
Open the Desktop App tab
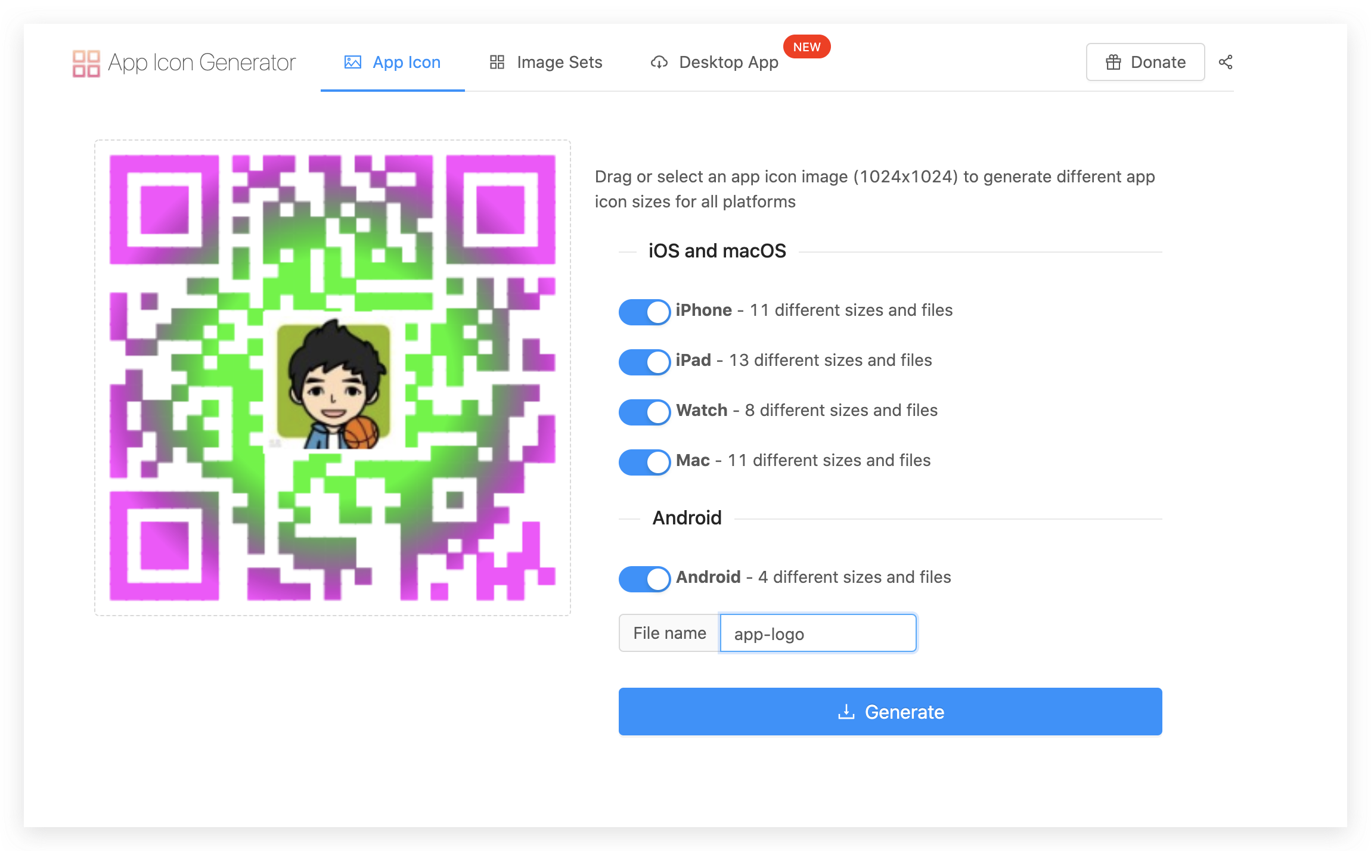pos(714,62)
